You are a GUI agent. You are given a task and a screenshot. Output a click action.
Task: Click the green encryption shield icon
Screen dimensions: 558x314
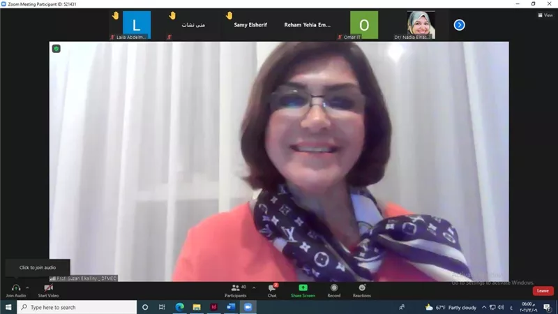(56, 49)
